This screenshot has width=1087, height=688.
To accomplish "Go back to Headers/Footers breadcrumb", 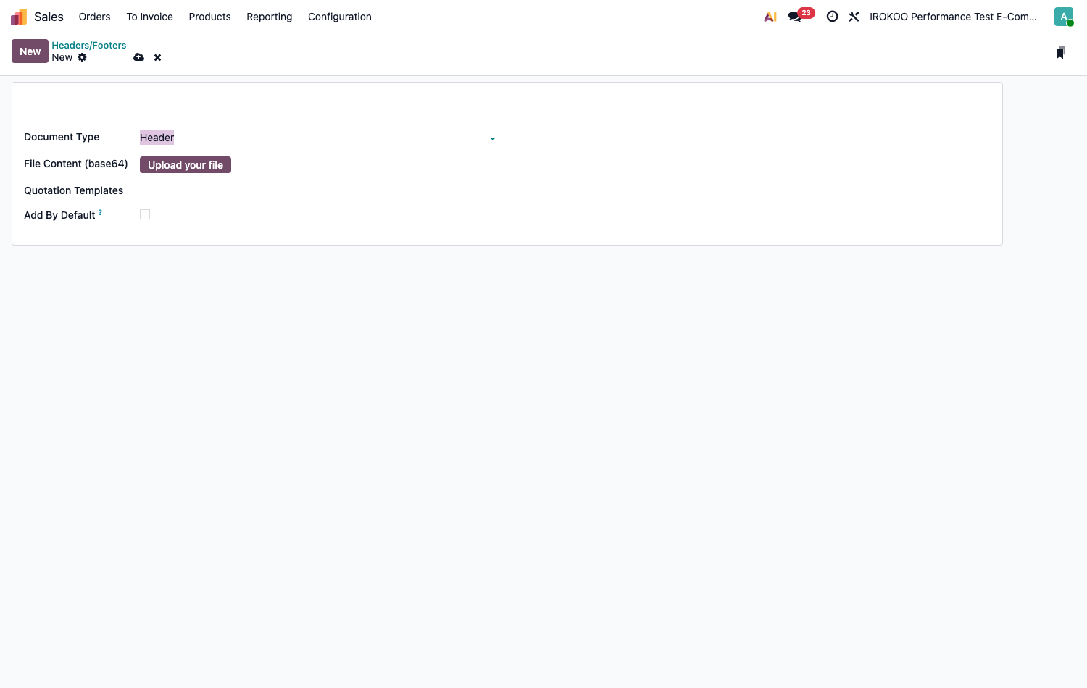I will [88, 45].
